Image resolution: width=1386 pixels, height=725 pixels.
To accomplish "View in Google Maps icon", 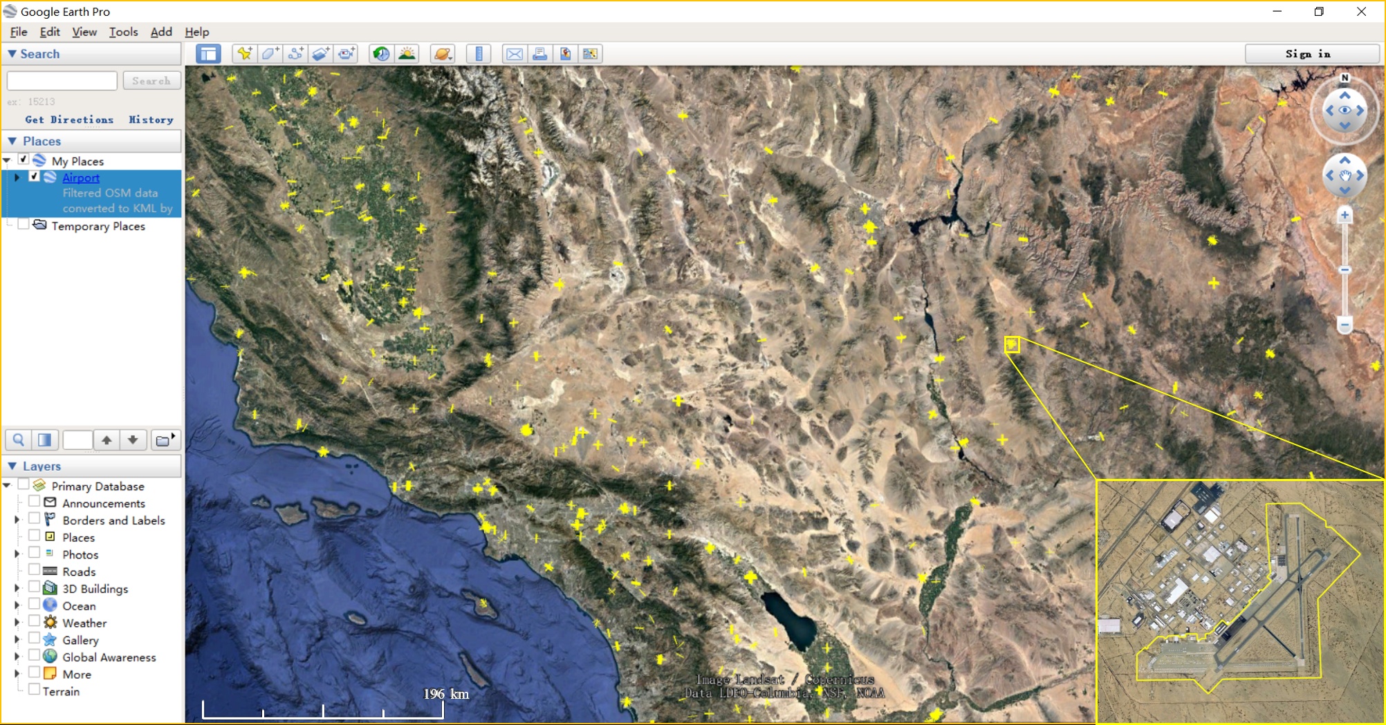I will coord(590,54).
